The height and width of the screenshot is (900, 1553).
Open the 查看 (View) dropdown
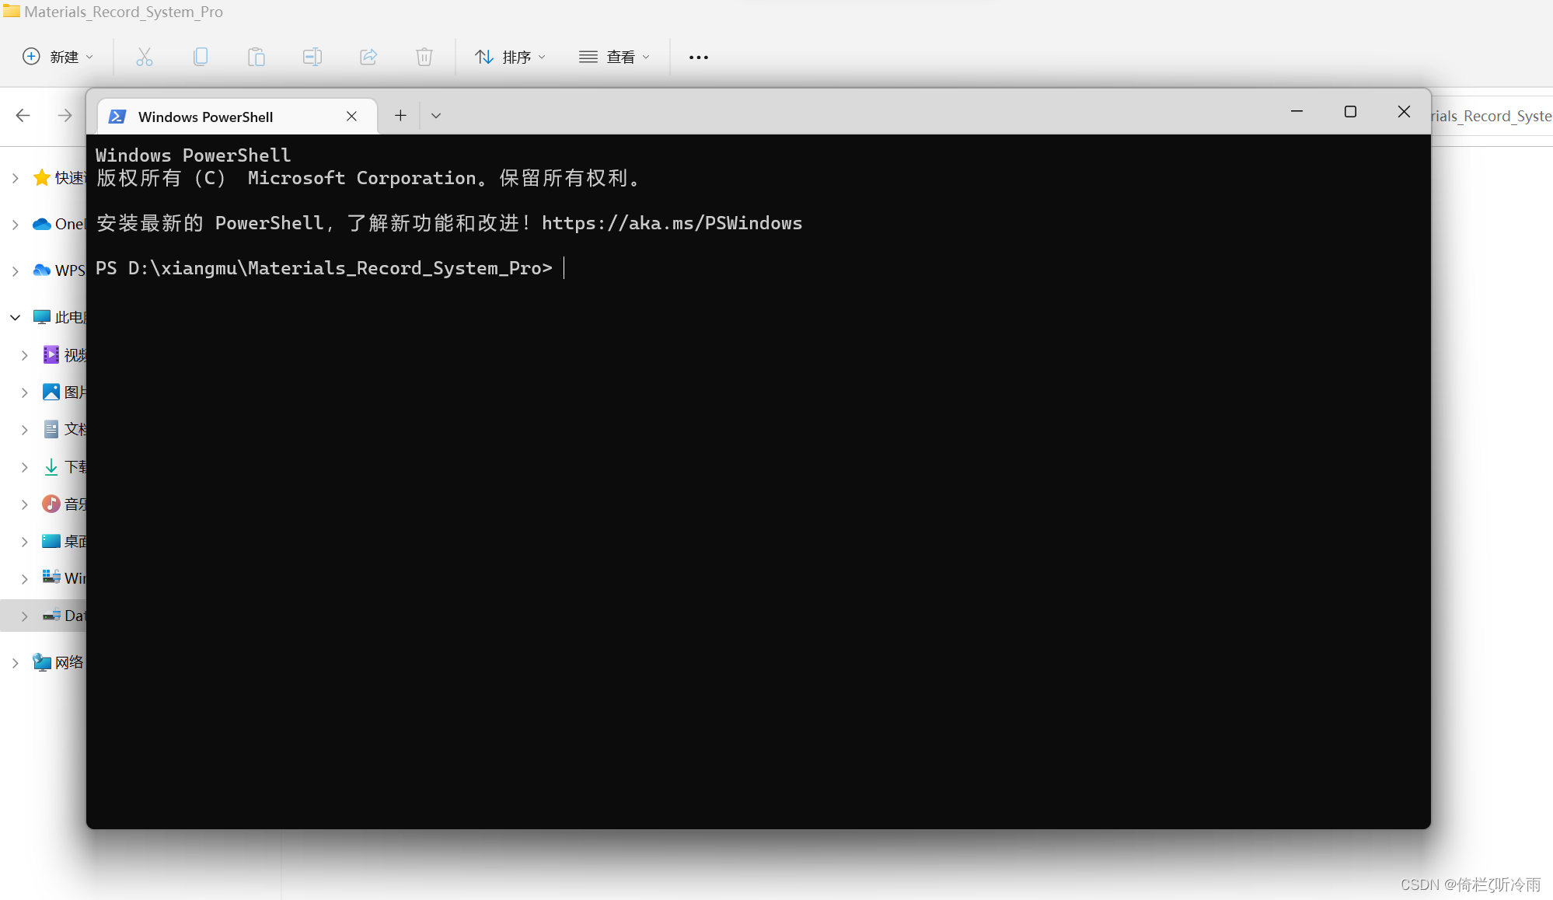[613, 56]
